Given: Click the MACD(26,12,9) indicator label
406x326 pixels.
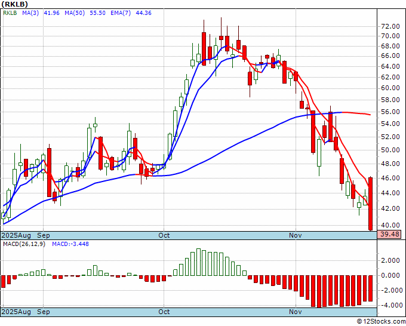Looking at the screenshot, I should pos(24,244).
